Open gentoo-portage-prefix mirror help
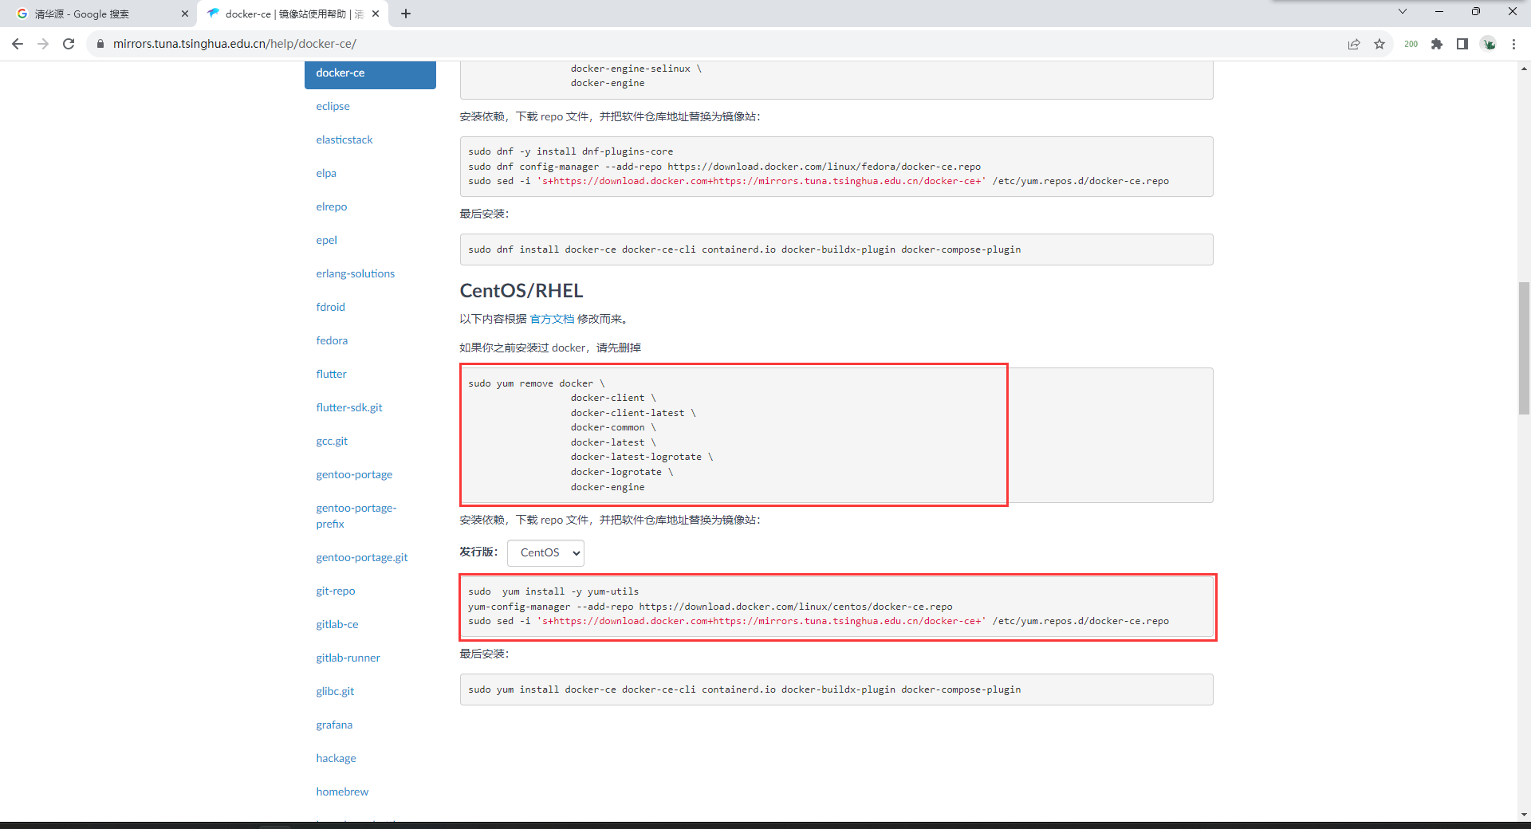1531x829 pixels. pyautogui.click(x=356, y=516)
